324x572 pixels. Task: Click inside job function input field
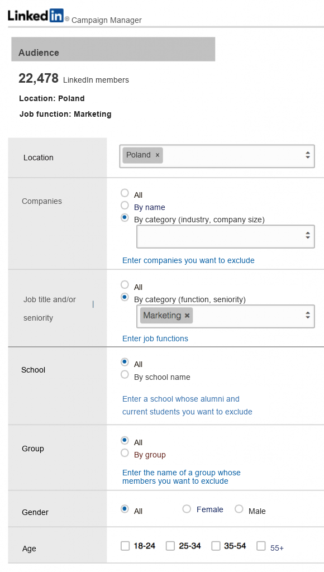226,316
